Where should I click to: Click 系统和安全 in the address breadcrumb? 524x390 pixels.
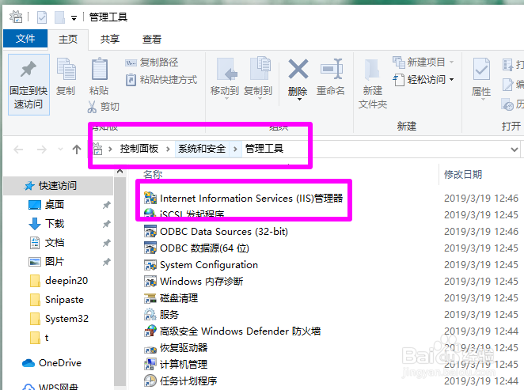click(x=202, y=149)
